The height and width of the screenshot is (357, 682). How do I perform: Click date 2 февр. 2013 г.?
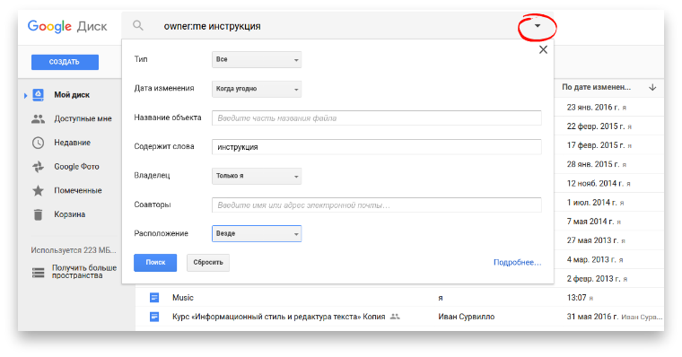(x=594, y=278)
